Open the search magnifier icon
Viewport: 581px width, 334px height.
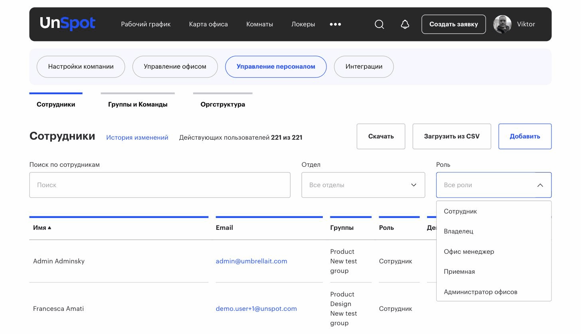coord(379,24)
